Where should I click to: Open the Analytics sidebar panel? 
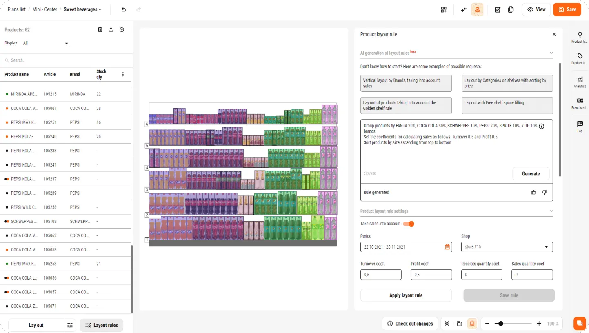tap(580, 82)
